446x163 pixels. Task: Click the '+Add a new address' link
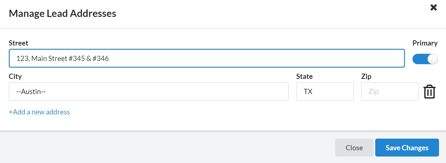click(x=39, y=112)
